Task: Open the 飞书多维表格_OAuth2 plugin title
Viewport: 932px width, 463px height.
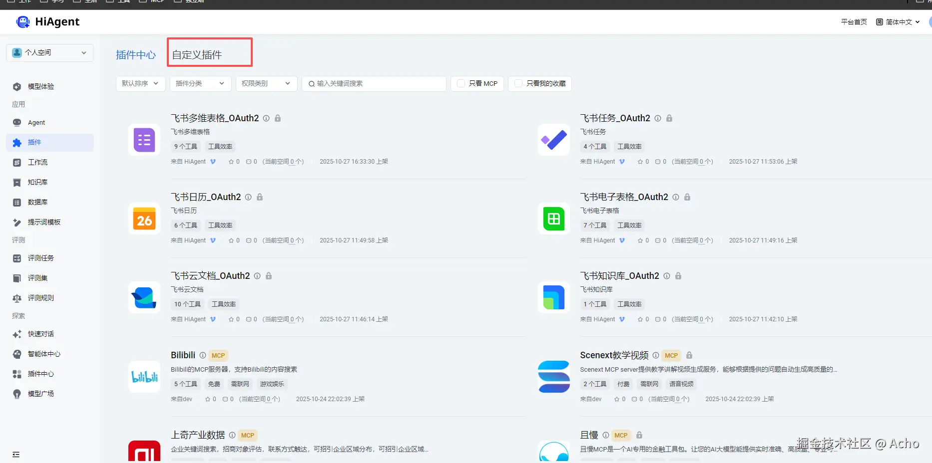Action: (215, 118)
